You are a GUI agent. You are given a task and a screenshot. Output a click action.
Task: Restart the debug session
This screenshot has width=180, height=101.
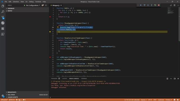[155, 5]
